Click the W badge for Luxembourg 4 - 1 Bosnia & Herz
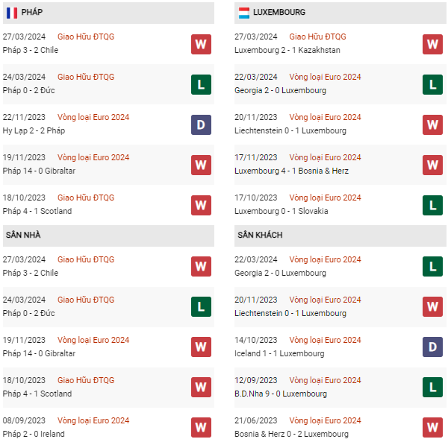448x442 pixels. [x=432, y=165]
